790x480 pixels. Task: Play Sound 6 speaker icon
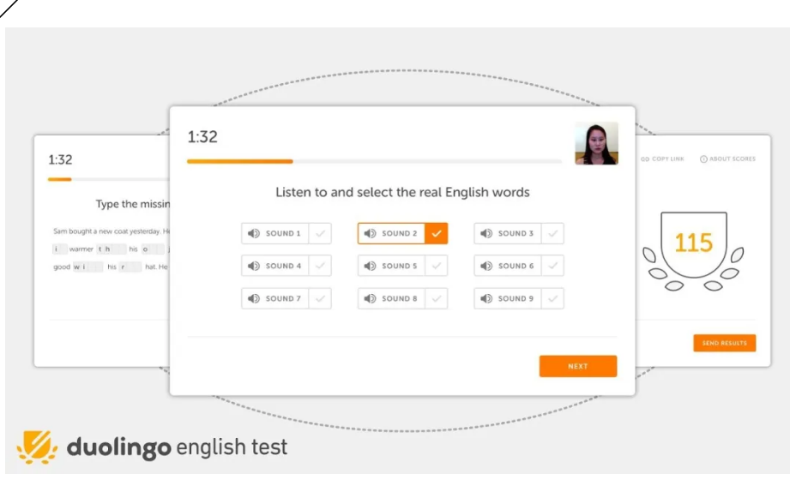click(486, 266)
